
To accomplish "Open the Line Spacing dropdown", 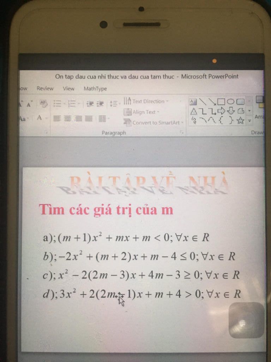I will pos(115,104).
